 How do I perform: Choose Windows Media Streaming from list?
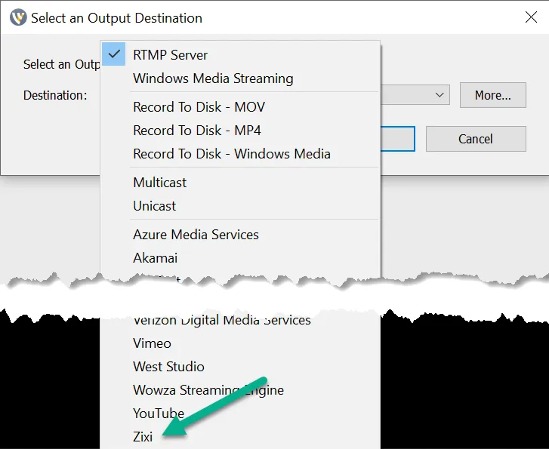pos(240,78)
